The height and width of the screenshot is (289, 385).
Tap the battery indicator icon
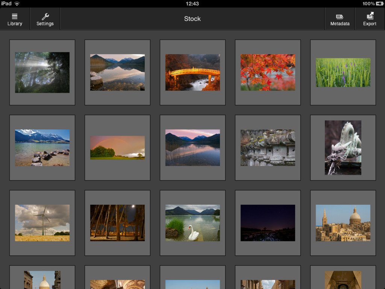click(x=380, y=3)
